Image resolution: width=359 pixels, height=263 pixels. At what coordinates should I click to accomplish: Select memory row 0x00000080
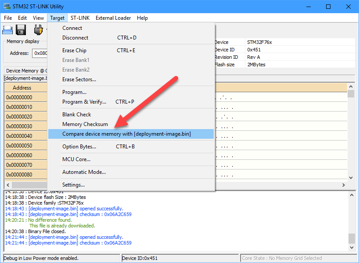[26, 175]
